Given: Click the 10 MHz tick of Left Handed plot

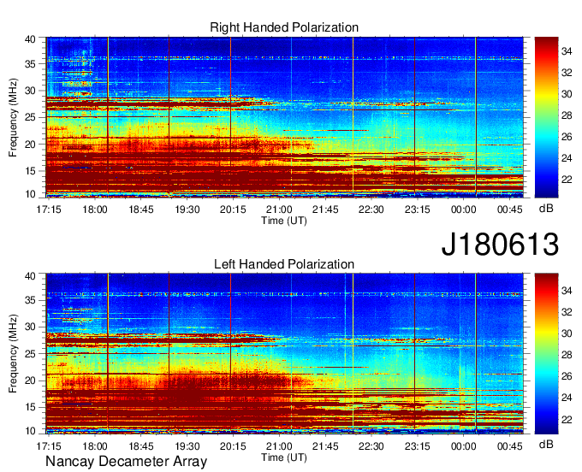Looking at the screenshot, I should (31, 431).
